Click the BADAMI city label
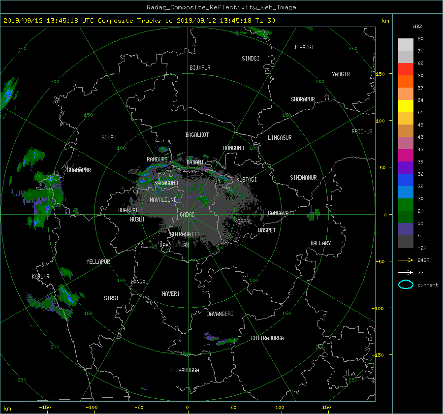This screenshot has width=443, height=414. point(195,162)
